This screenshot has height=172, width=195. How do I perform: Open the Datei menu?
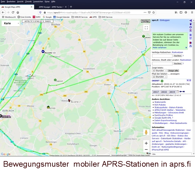point(3,2)
